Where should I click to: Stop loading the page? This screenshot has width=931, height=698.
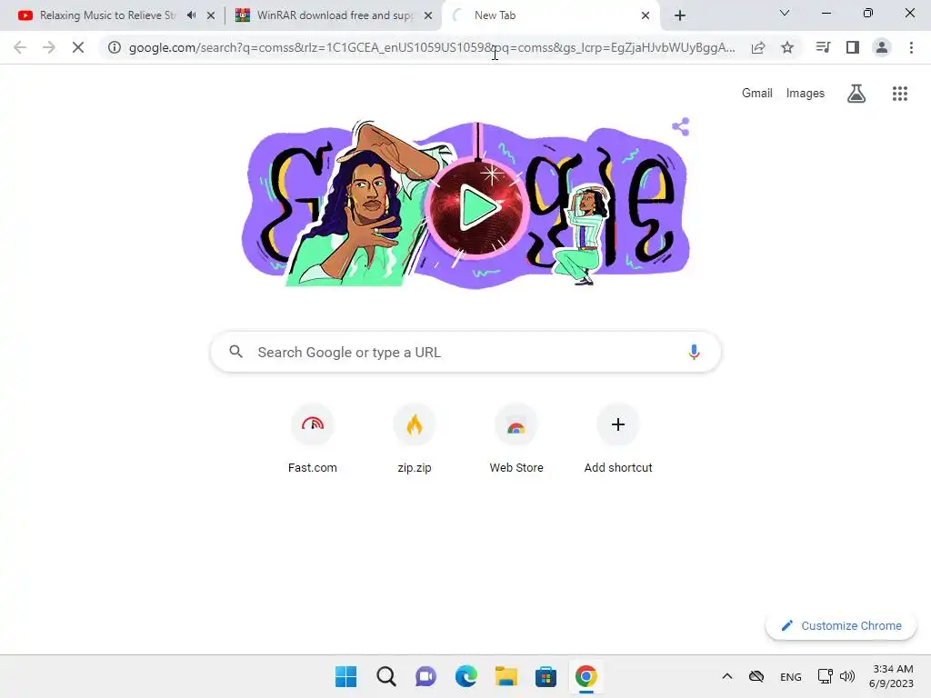coord(78,47)
